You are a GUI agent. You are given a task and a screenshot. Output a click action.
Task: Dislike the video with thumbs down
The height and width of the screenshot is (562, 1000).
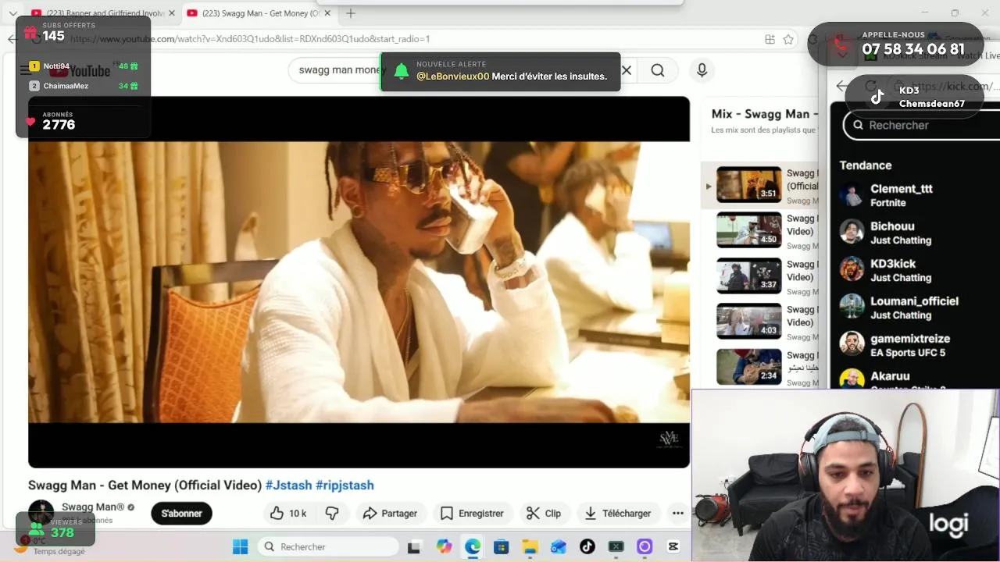(332, 513)
